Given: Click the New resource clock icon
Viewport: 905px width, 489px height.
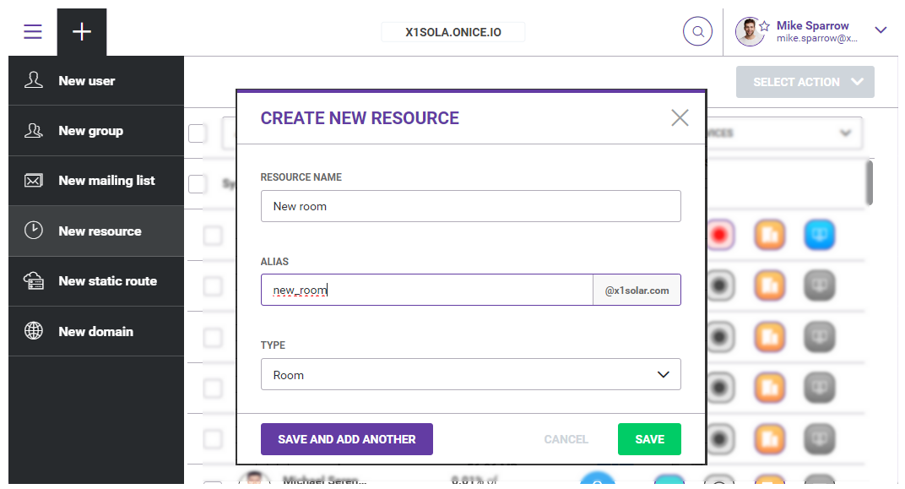Looking at the screenshot, I should pyautogui.click(x=33, y=231).
